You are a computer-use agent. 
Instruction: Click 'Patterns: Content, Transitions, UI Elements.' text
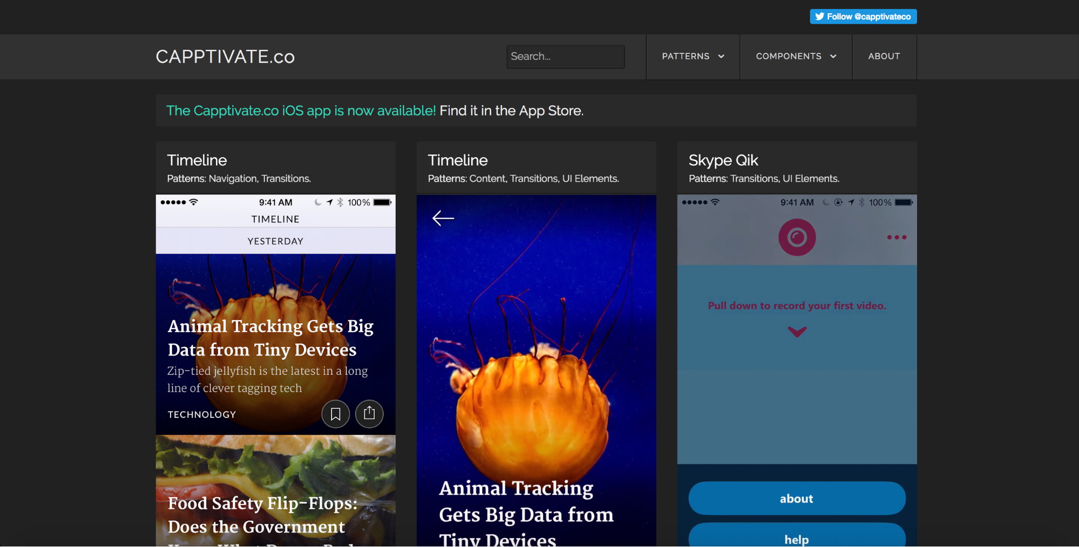click(x=523, y=179)
